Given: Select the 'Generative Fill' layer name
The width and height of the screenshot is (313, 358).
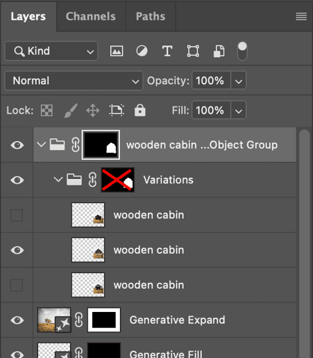Looking at the screenshot, I should coord(166,354).
